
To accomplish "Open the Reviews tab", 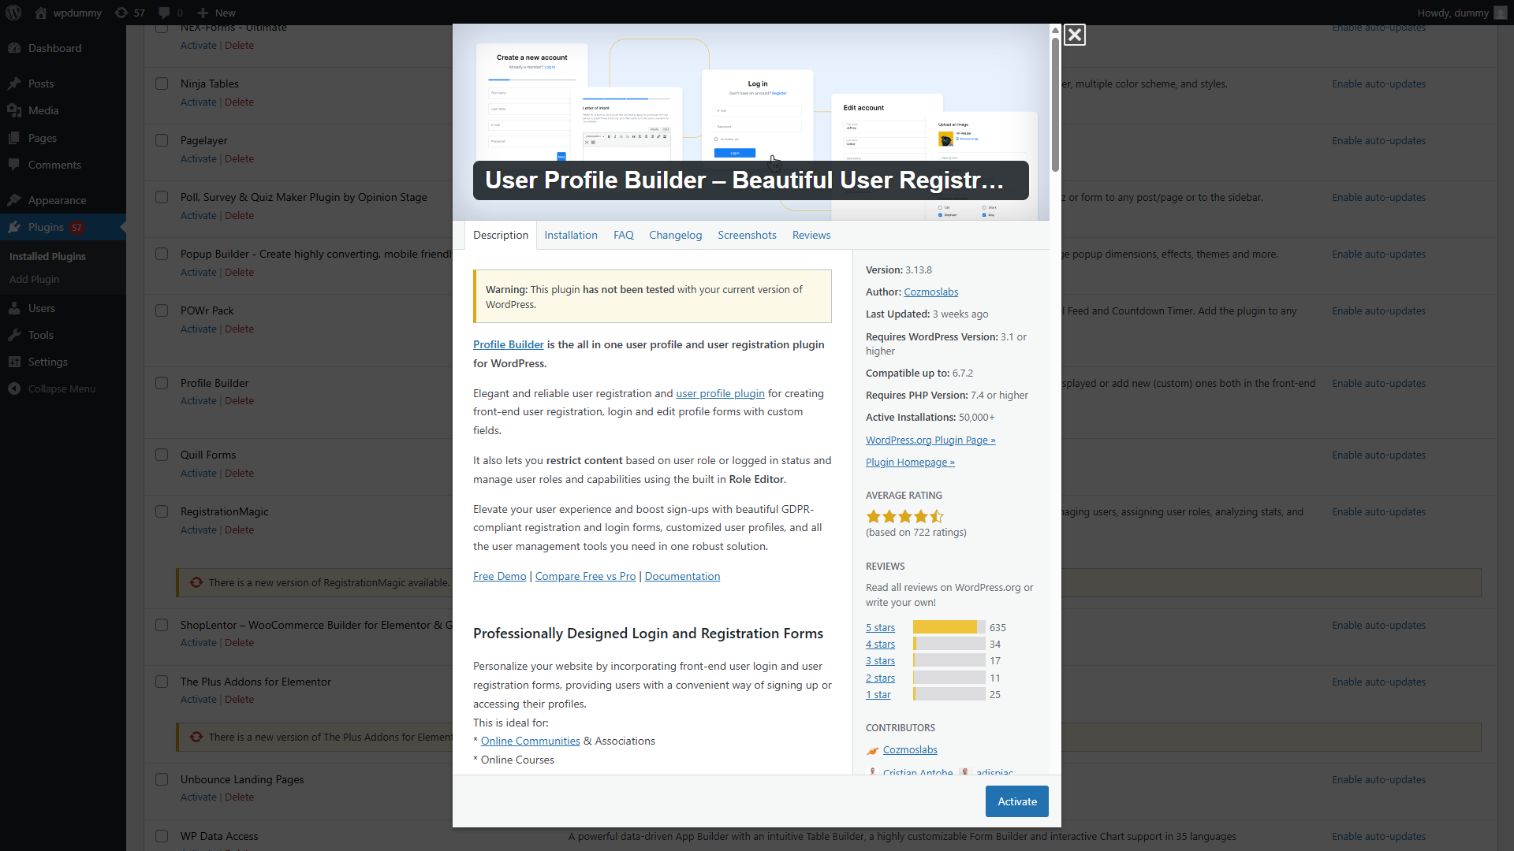I will coord(811,235).
